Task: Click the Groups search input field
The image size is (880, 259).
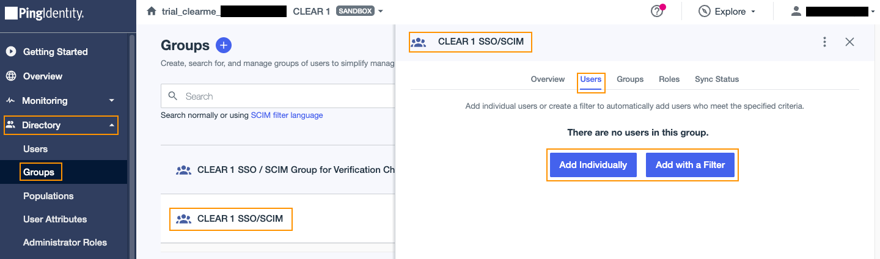Action: 278,97
